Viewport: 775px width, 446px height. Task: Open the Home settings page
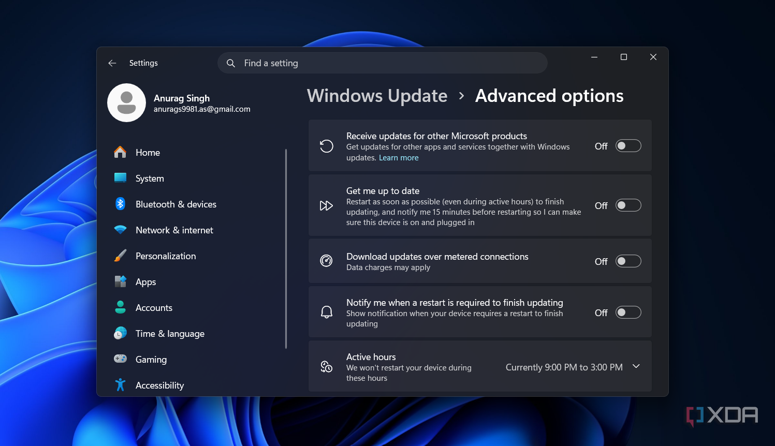pyautogui.click(x=148, y=153)
